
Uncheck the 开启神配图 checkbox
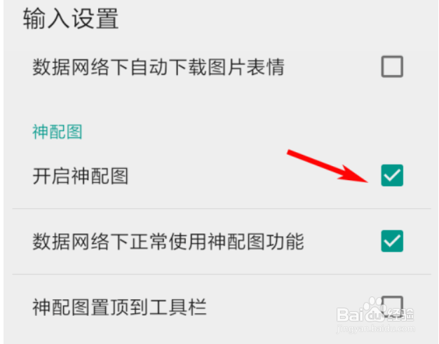pyautogui.click(x=392, y=175)
